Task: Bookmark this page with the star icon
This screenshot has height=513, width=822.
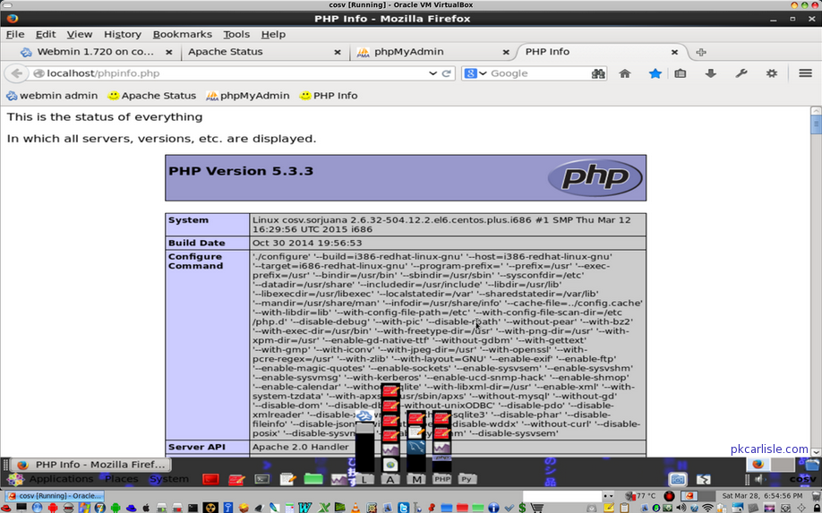Action: coord(655,73)
